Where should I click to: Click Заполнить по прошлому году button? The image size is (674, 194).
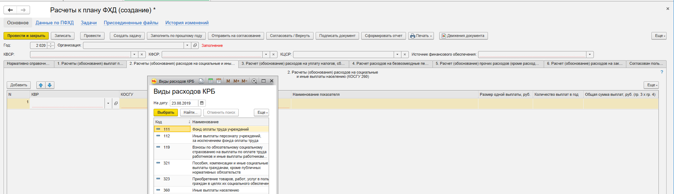176,36
